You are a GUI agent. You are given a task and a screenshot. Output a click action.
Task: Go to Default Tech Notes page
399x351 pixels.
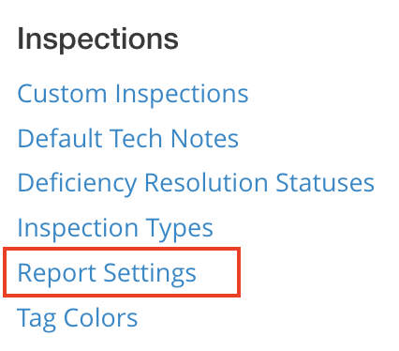pyautogui.click(x=128, y=138)
